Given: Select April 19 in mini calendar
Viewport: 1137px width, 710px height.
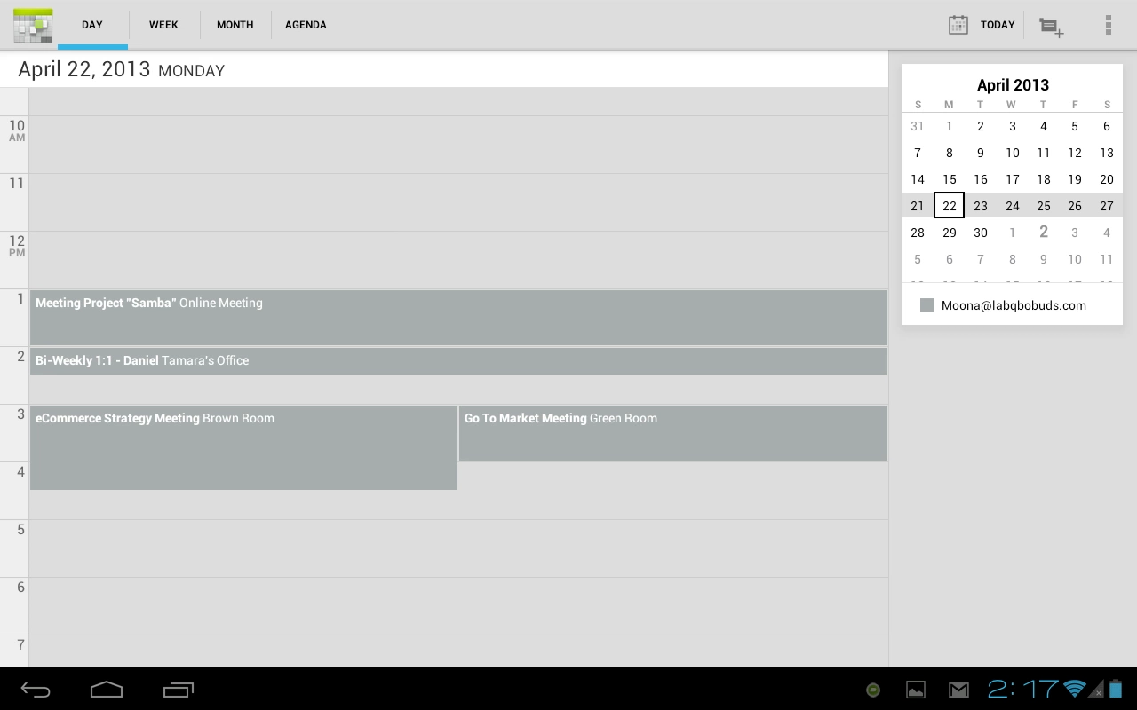Looking at the screenshot, I should pos(1075,179).
